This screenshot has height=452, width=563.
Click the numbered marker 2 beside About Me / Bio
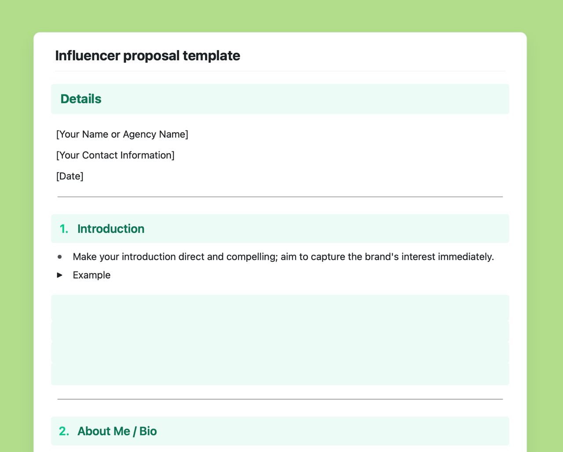coord(63,431)
